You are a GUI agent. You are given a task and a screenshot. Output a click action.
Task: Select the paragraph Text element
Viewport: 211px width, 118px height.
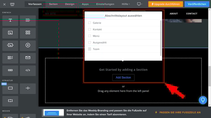28,20
